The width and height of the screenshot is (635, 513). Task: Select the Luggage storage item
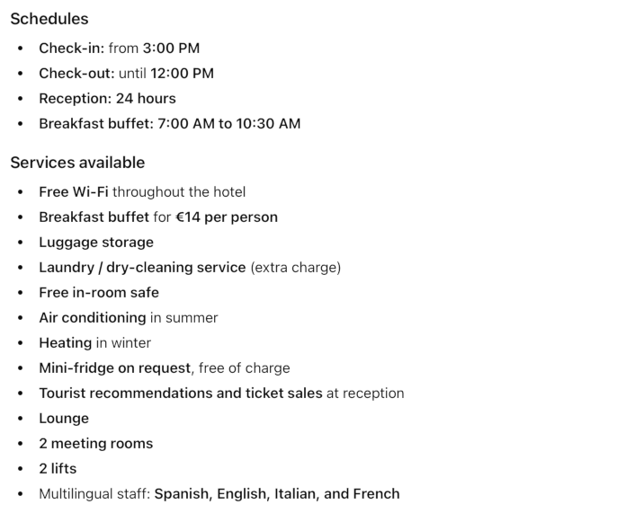click(x=96, y=243)
